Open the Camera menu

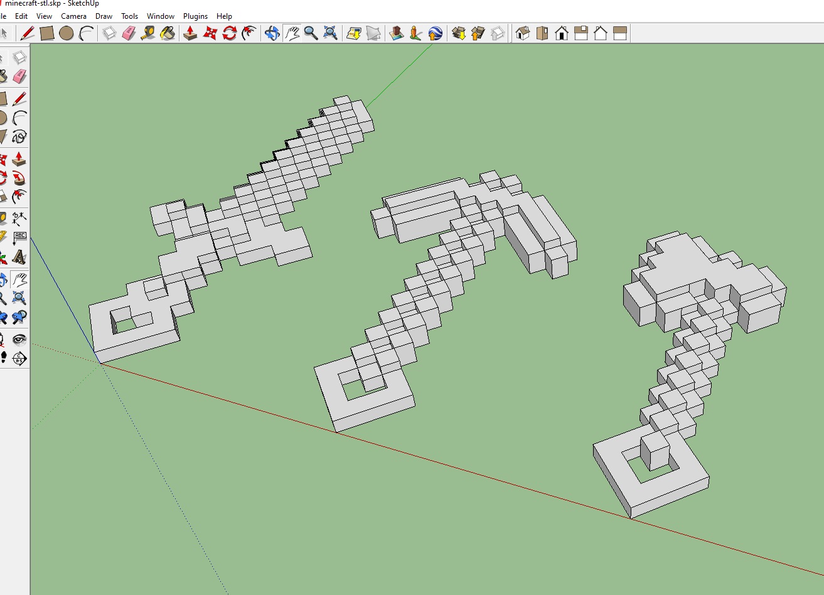click(x=73, y=16)
